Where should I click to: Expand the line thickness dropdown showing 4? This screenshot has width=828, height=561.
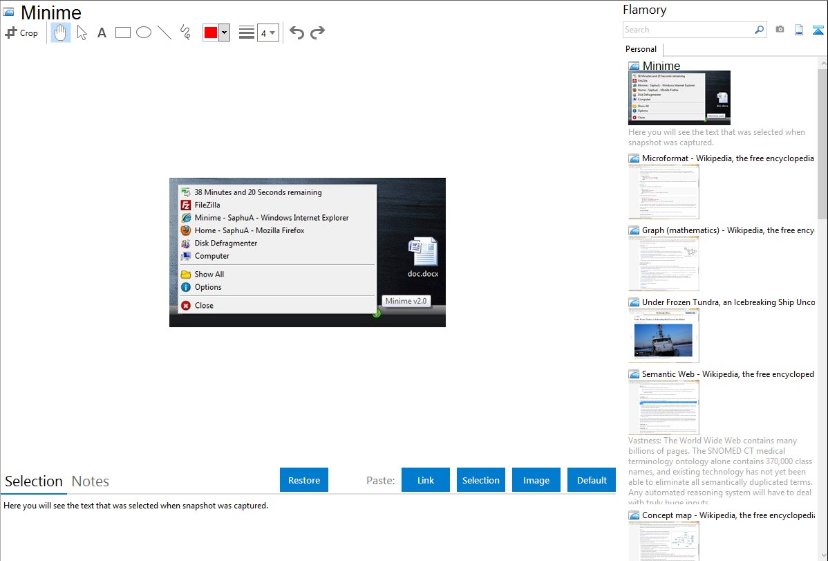click(x=268, y=33)
